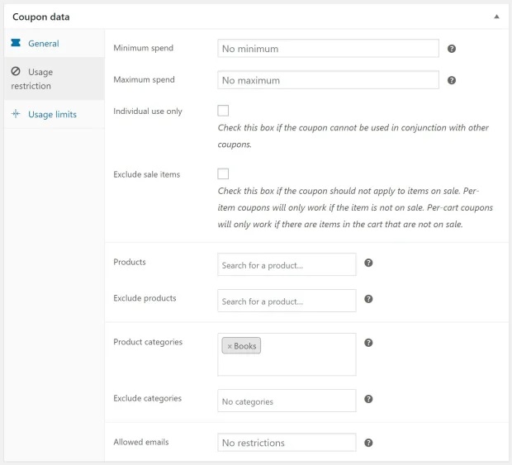Collapse the Coupon data panel
Screen dimensions: 512x465
point(496,17)
